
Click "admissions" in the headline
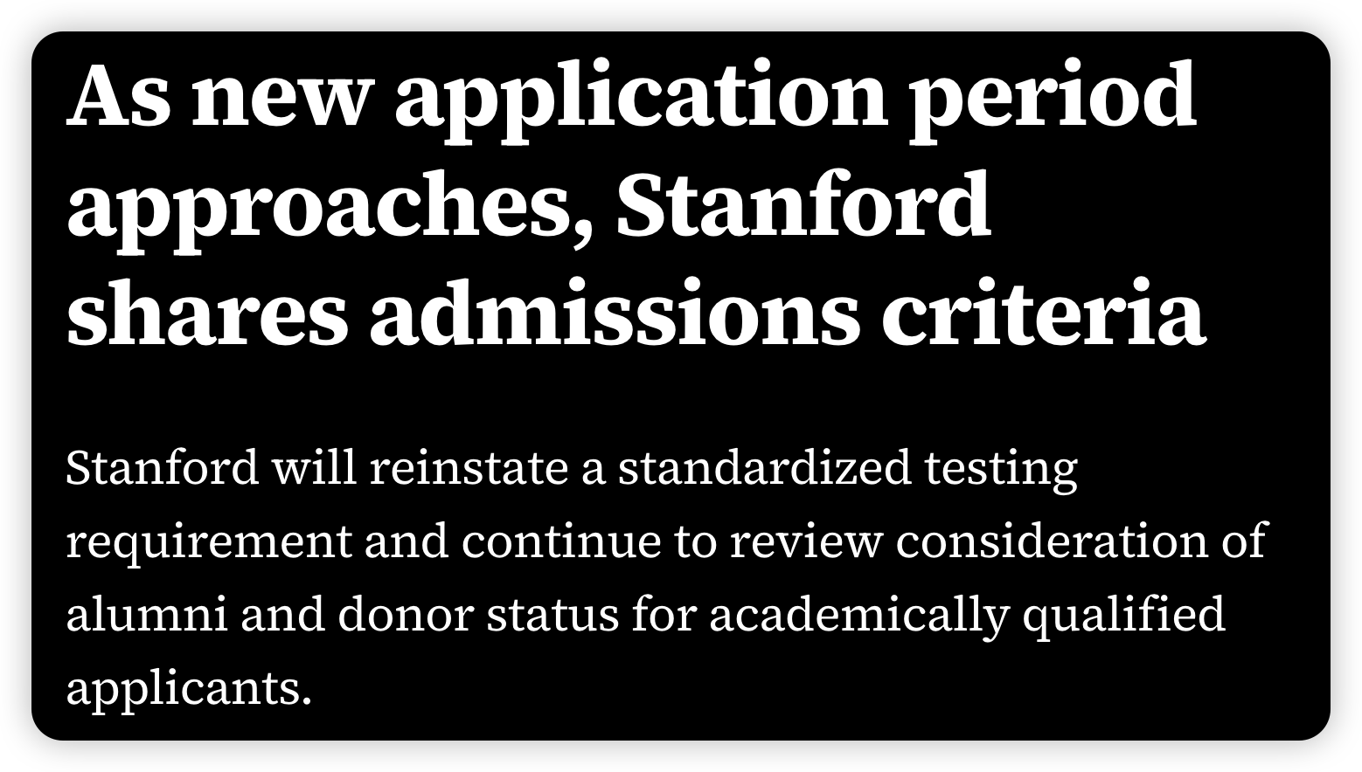[x=615, y=314]
